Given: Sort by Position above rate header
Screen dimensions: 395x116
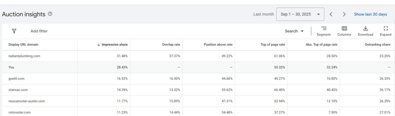Looking at the screenshot, I should click(218, 45).
